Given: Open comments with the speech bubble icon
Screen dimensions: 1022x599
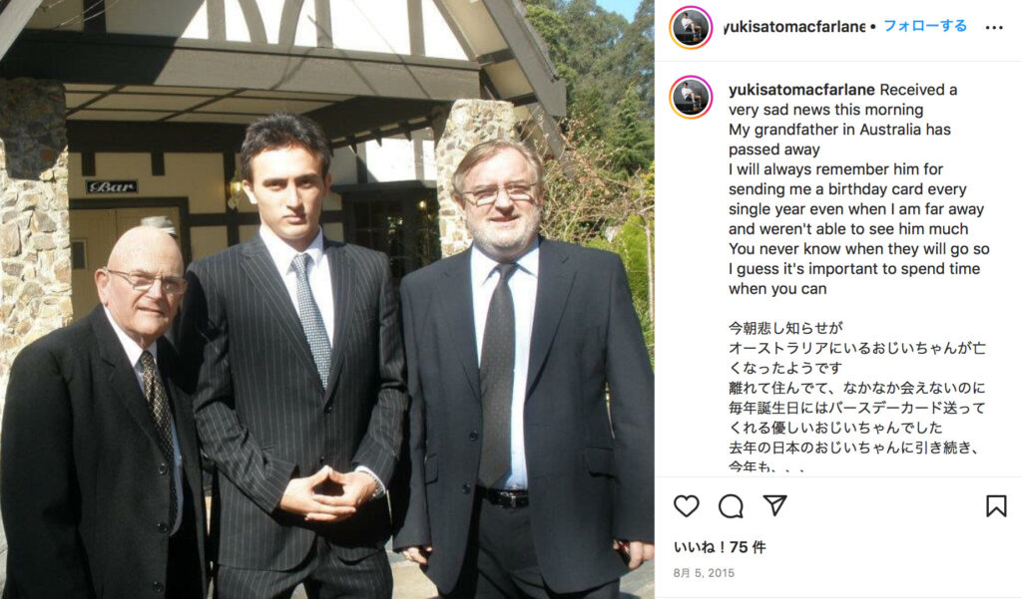Looking at the screenshot, I should (731, 506).
